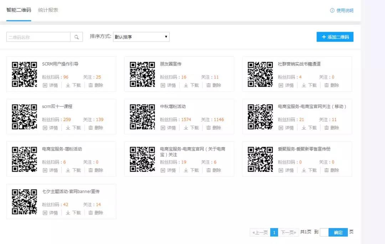Download 电商宝官网（关于电商宝）关注 QR code
This screenshot has width=385, height=244.
click(191, 170)
